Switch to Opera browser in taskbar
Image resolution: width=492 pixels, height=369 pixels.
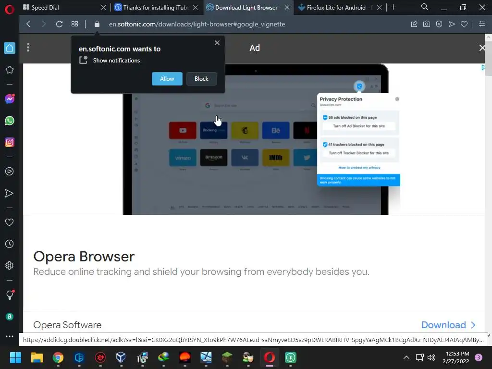point(270,357)
